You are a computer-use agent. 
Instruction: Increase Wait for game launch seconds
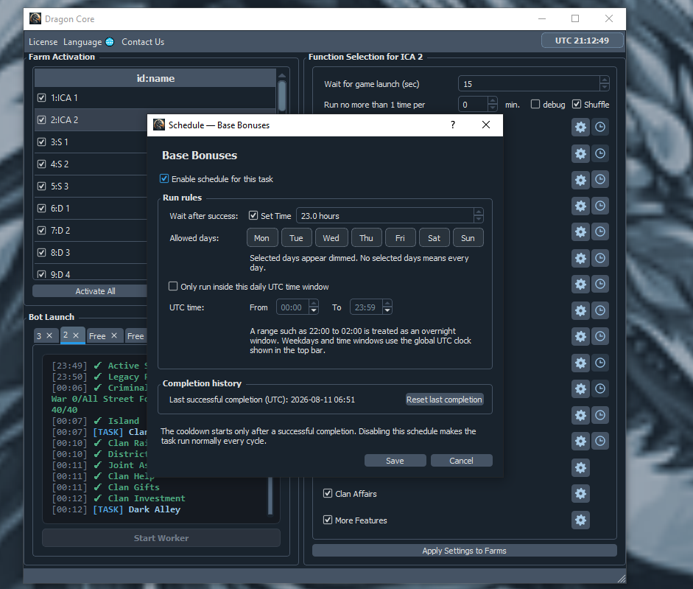click(x=604, y=80)
